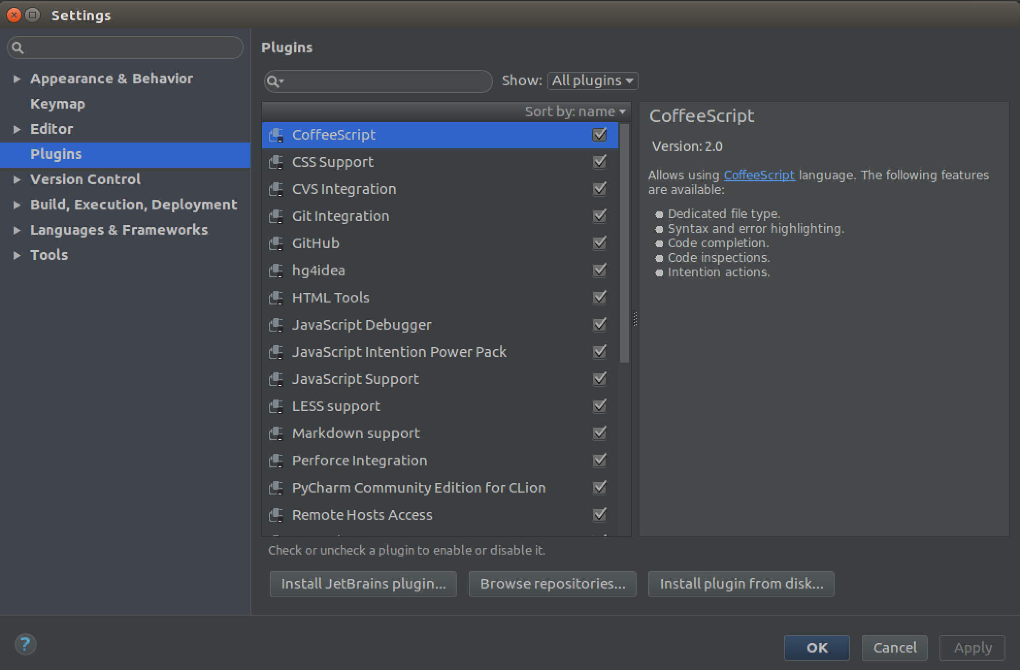
Task: Close the Settings window
Action: point(15,15)
